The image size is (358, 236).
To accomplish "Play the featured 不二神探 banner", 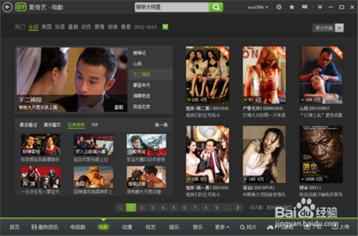I will (72, 79).
